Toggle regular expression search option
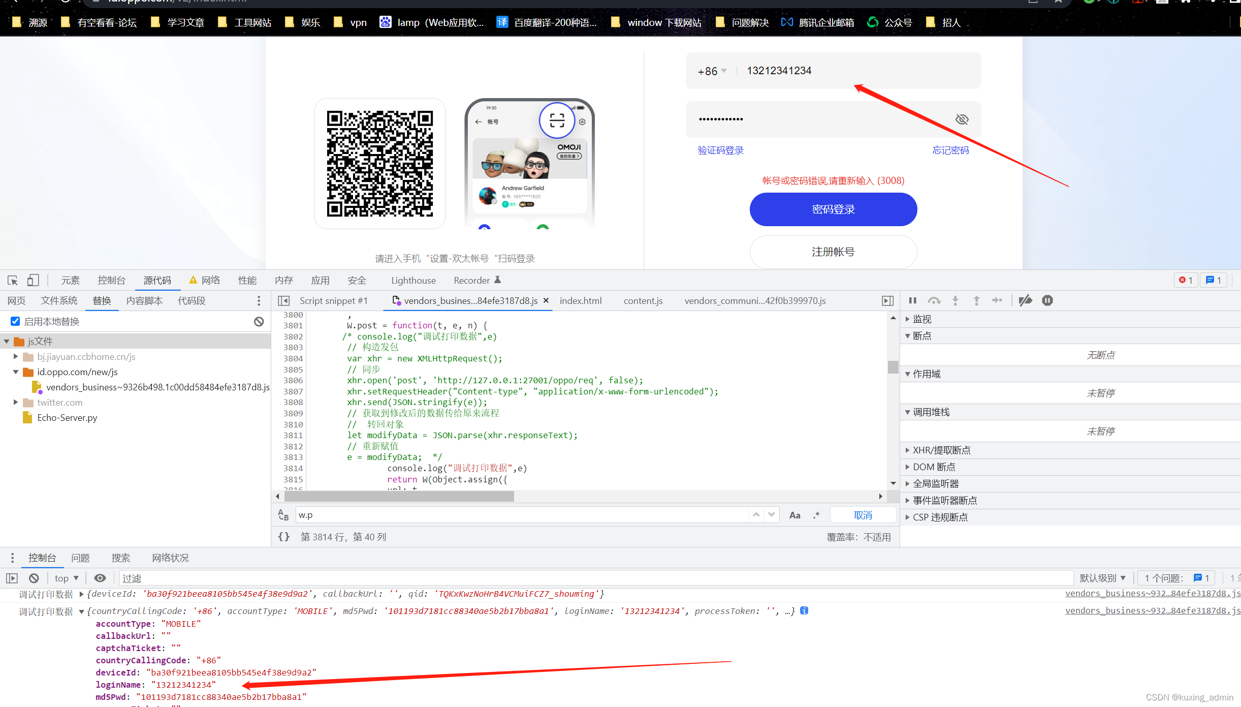Screen dimensions: 1241x707 coord(816,515)
